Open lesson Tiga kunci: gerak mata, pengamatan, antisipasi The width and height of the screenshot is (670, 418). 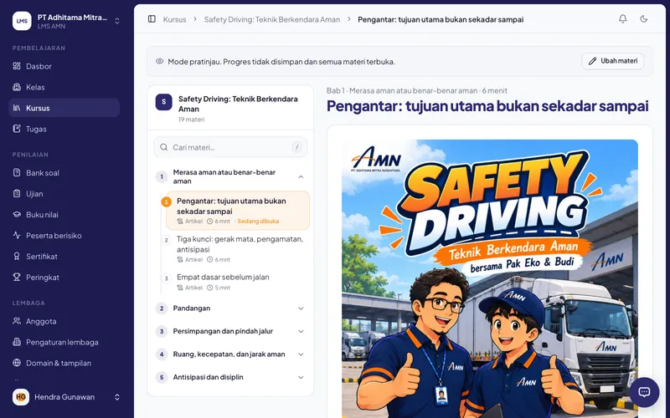pyautogui.click(x=238, y=249)
